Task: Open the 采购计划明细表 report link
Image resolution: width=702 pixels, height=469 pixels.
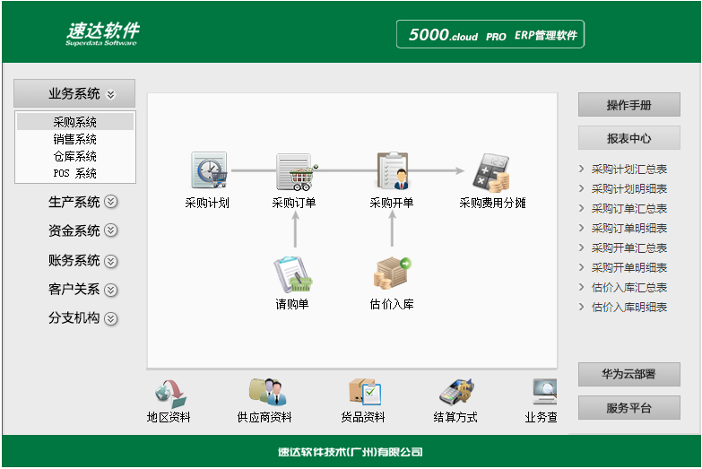Action: click(x=629, y=189)
